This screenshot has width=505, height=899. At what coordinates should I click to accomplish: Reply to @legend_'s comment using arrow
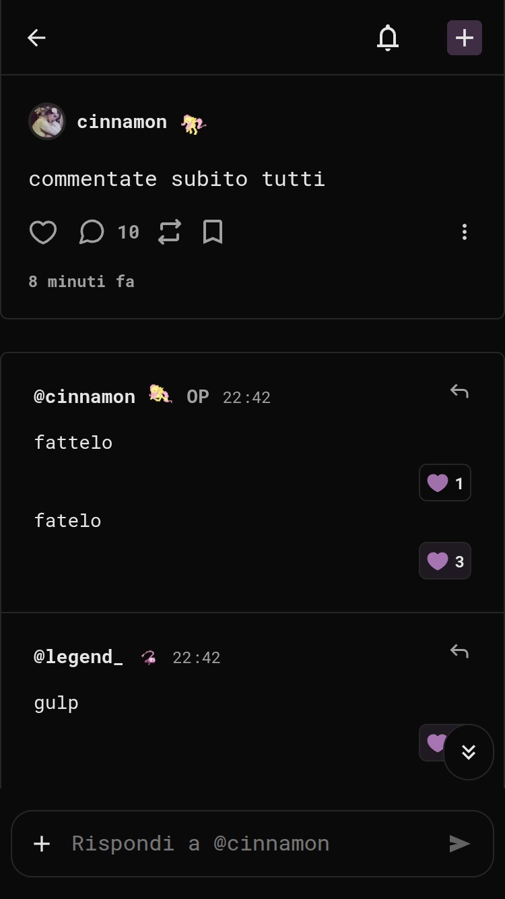(459, 651)
